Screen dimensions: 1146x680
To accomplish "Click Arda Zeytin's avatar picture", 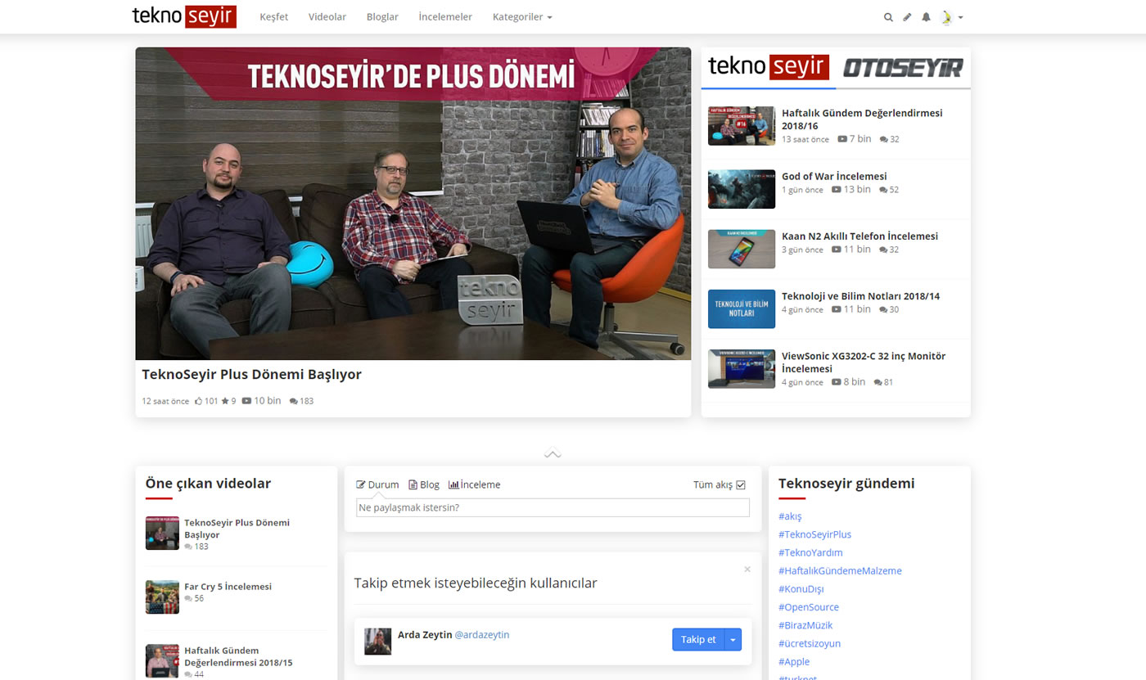I will [377, 642].
